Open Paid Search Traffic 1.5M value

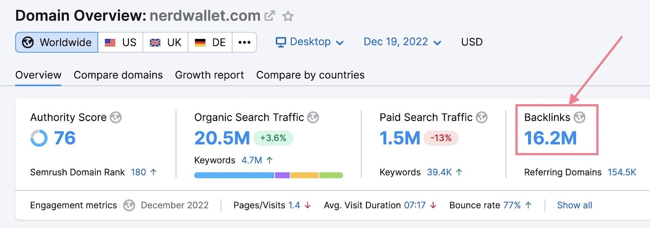click(400, 138)
